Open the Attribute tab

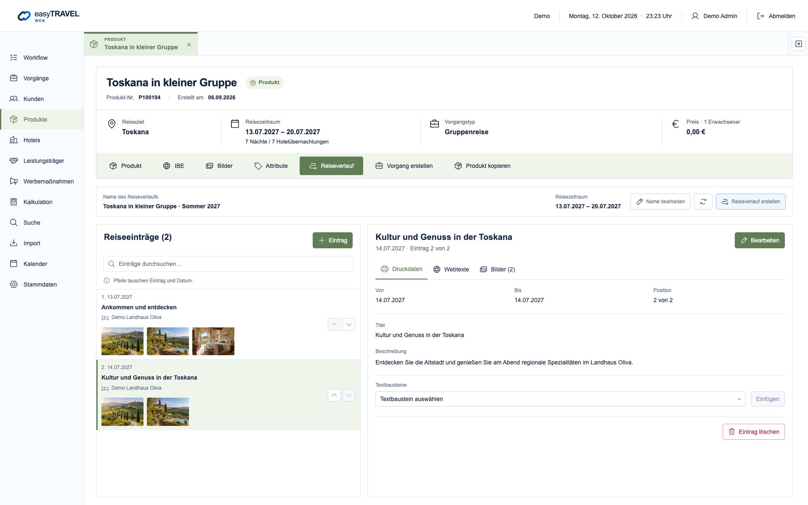click(271, 166)
